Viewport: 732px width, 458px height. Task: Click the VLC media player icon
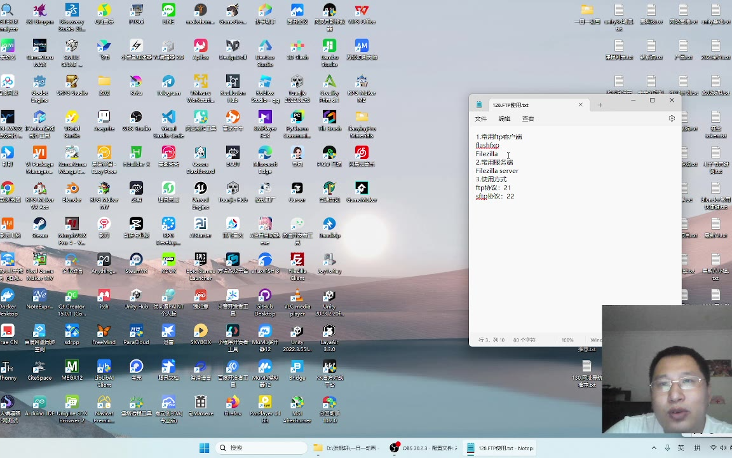tap(297, 302)
